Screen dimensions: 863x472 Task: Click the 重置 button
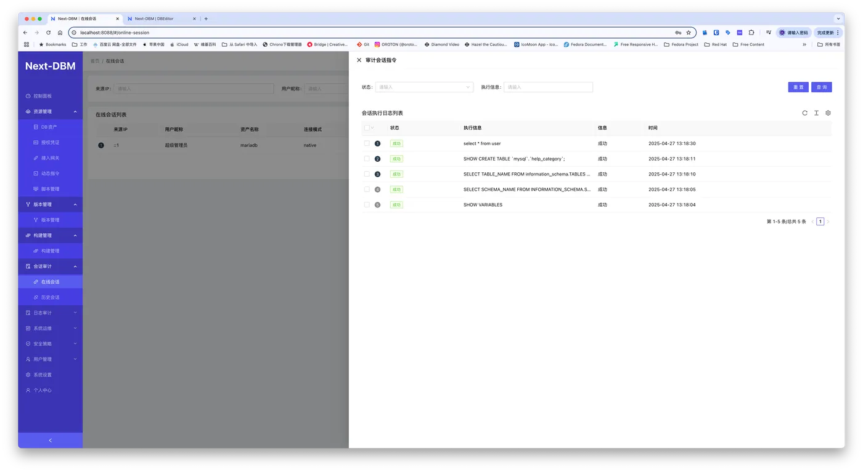point(798,87)
